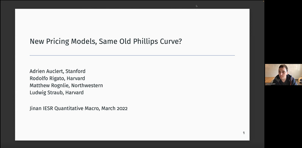This screenshot has width=302, height=148.
Task: Select author name Rodolfo Rigato
Action: point(46,78)
